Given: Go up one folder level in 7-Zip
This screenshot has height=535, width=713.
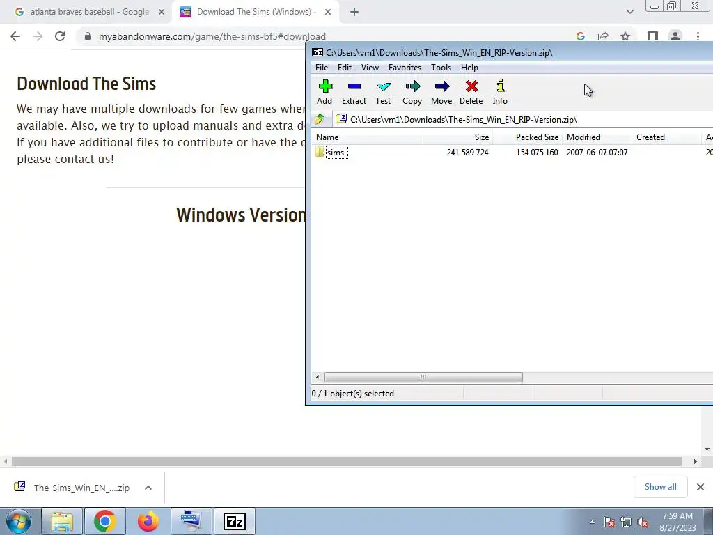Looking at the screenshot, I should coord(320,119).
